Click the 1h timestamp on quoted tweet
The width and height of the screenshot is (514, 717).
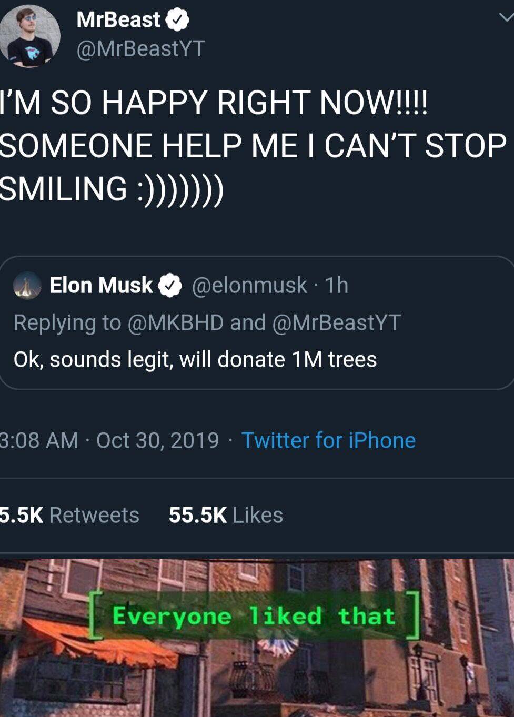[337, 286]
